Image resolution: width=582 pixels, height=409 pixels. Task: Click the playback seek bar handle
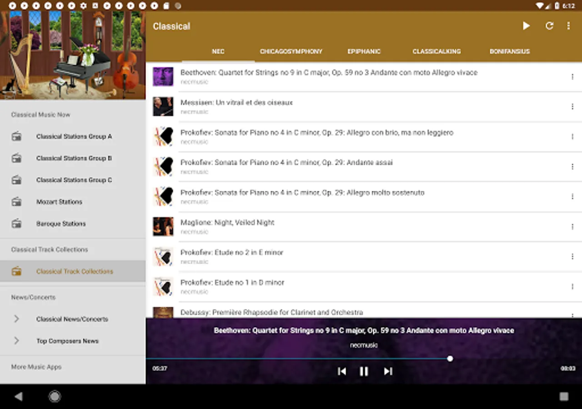tap(450, 359)
